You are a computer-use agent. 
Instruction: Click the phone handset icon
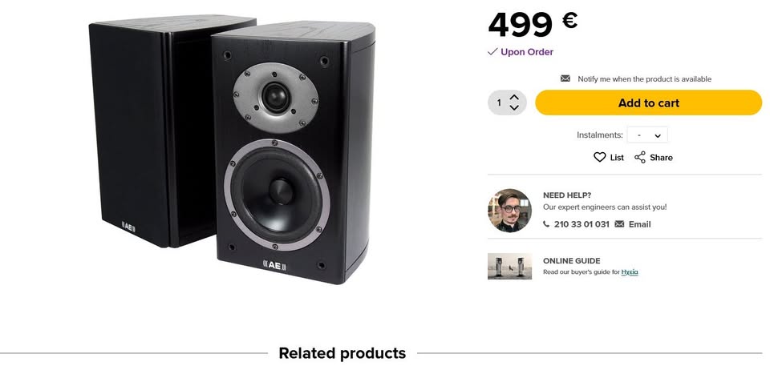(547, 224)
